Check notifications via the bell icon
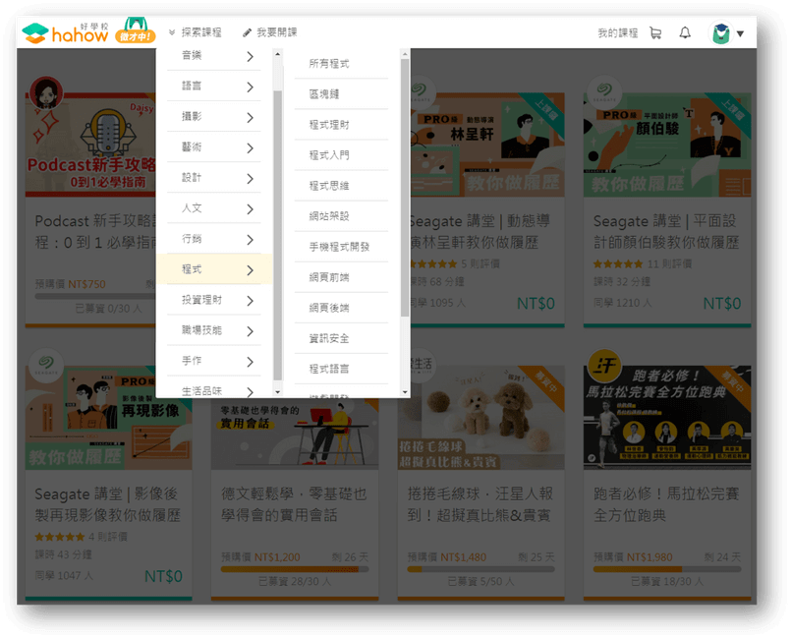The width and height of the screenshot is (791, 639). tap(687, 31)
